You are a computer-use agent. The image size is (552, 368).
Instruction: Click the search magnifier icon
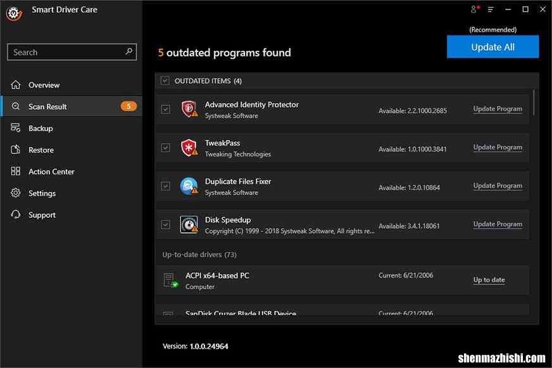pos(129,52)
